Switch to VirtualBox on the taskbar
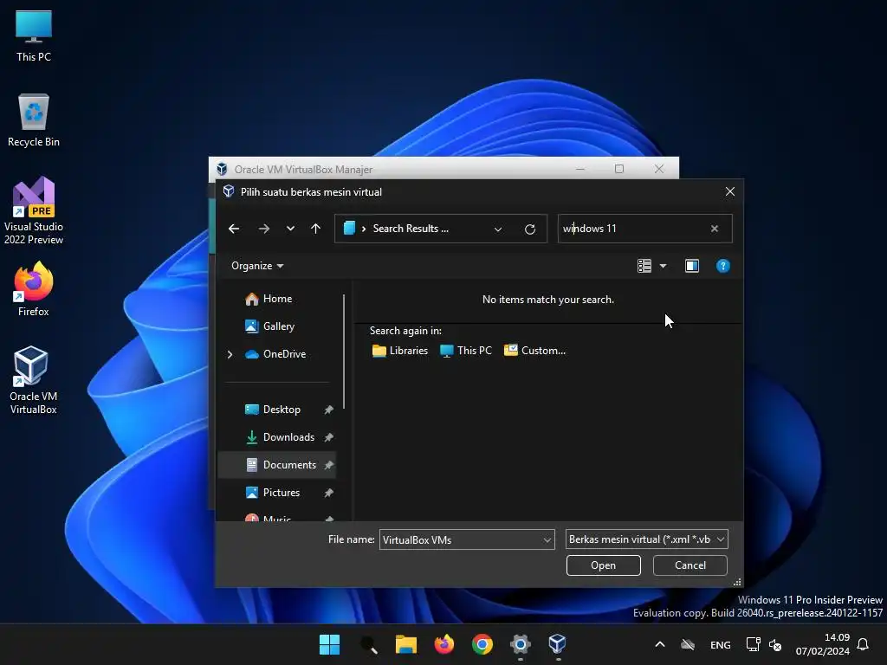The width and height of the screenshot is (887, 665). point(558,644)
